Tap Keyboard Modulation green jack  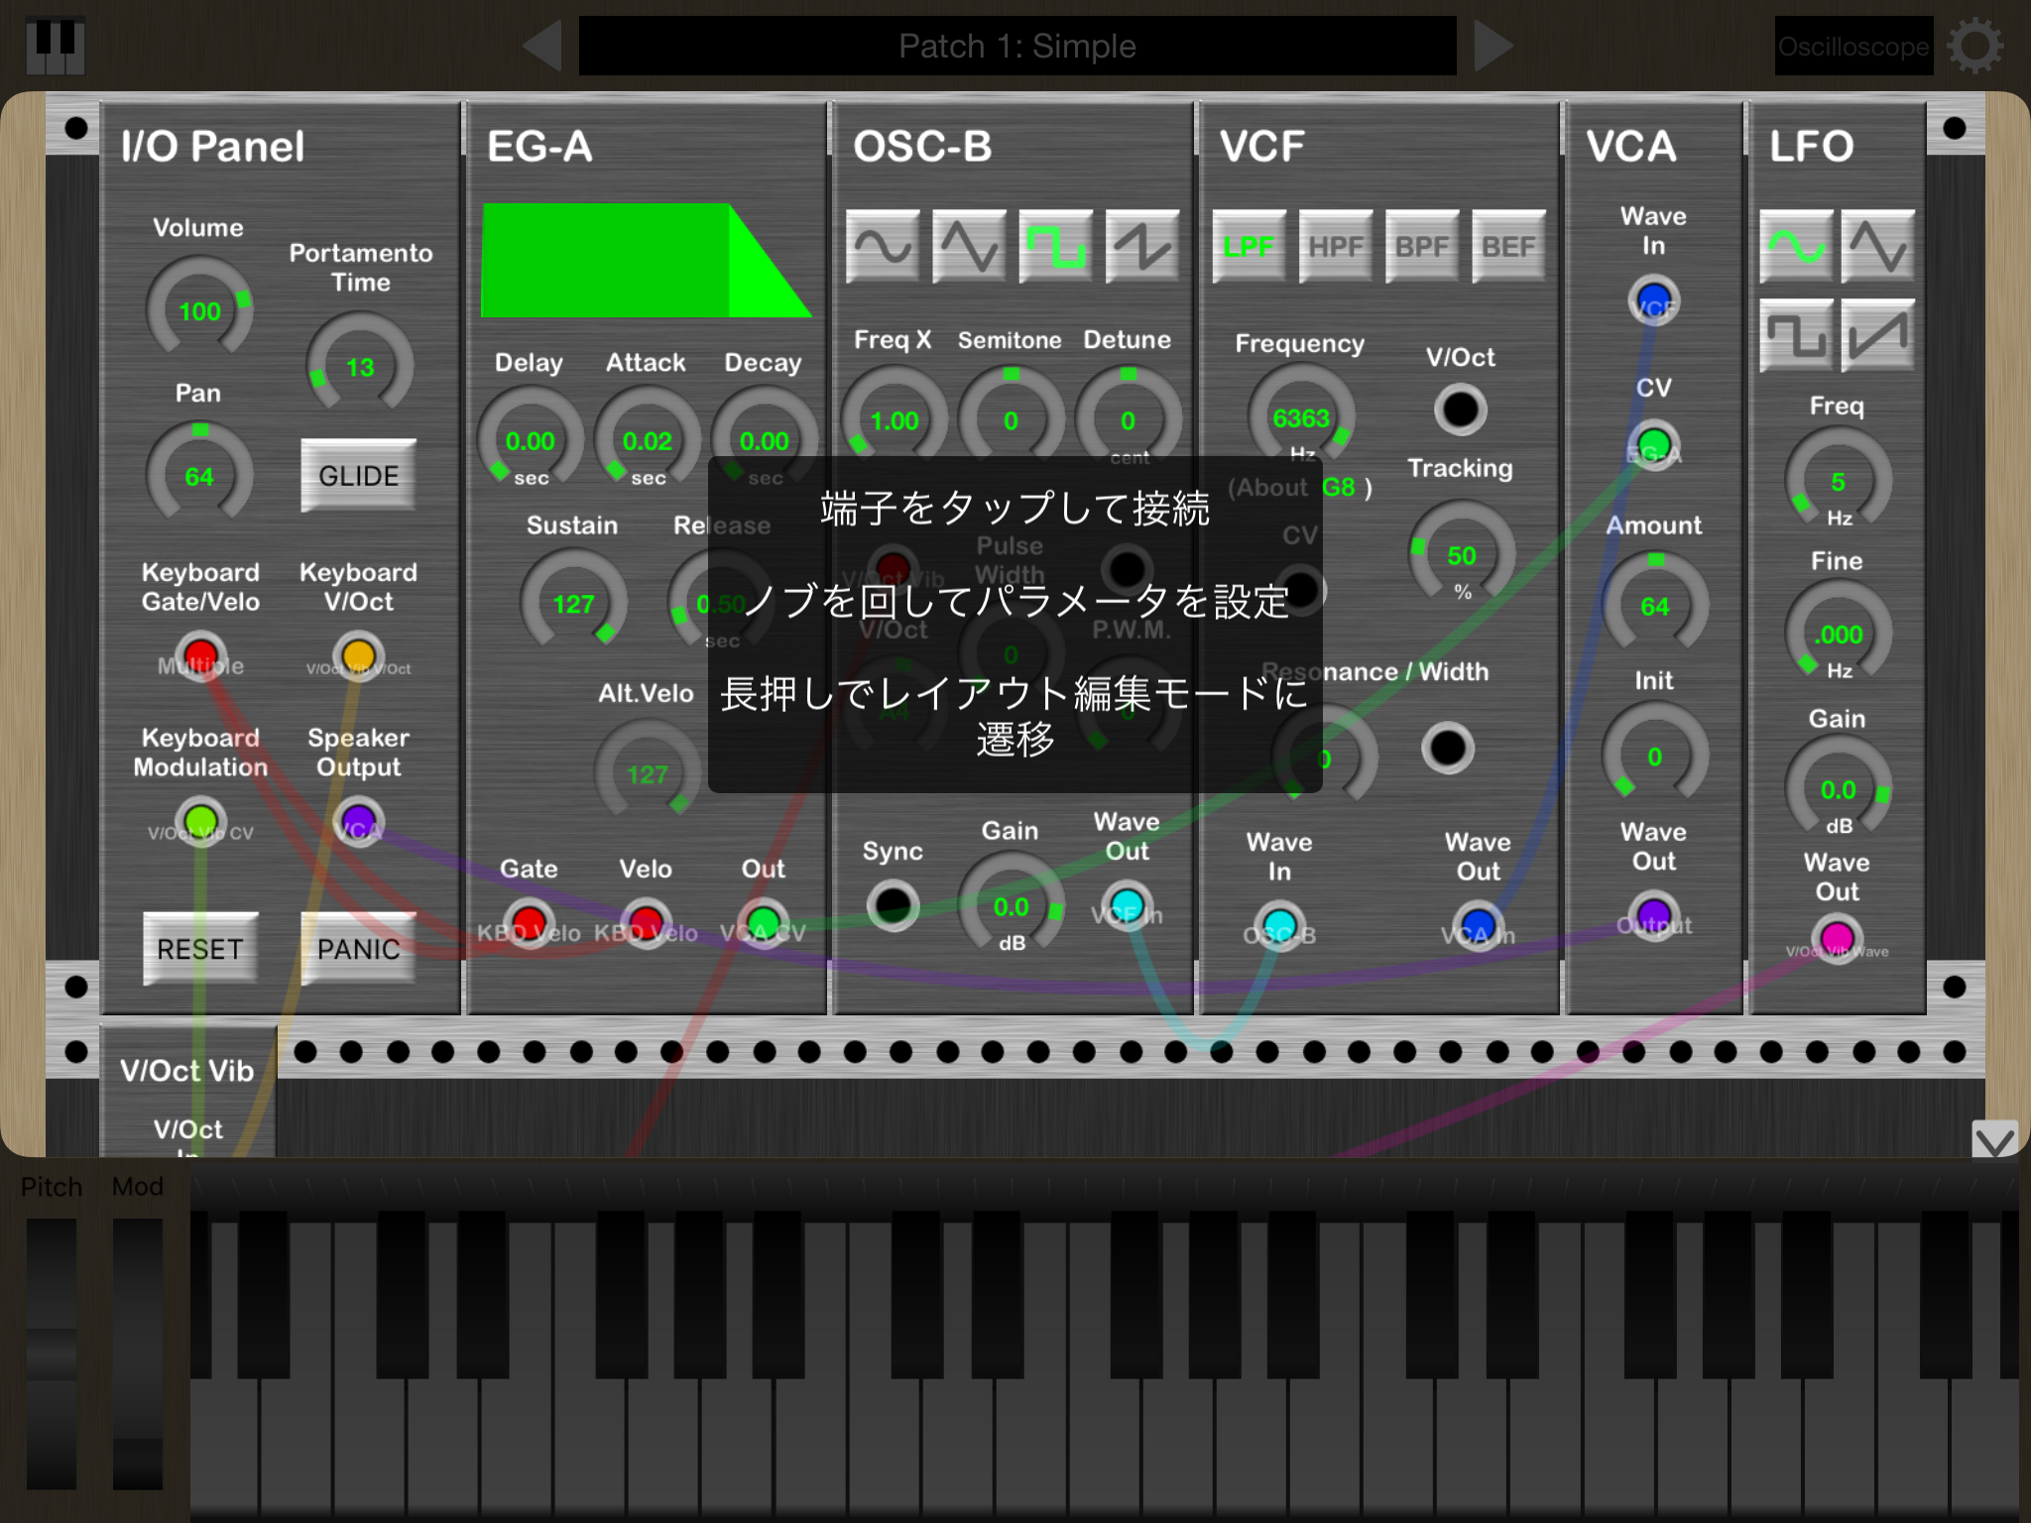200,822
